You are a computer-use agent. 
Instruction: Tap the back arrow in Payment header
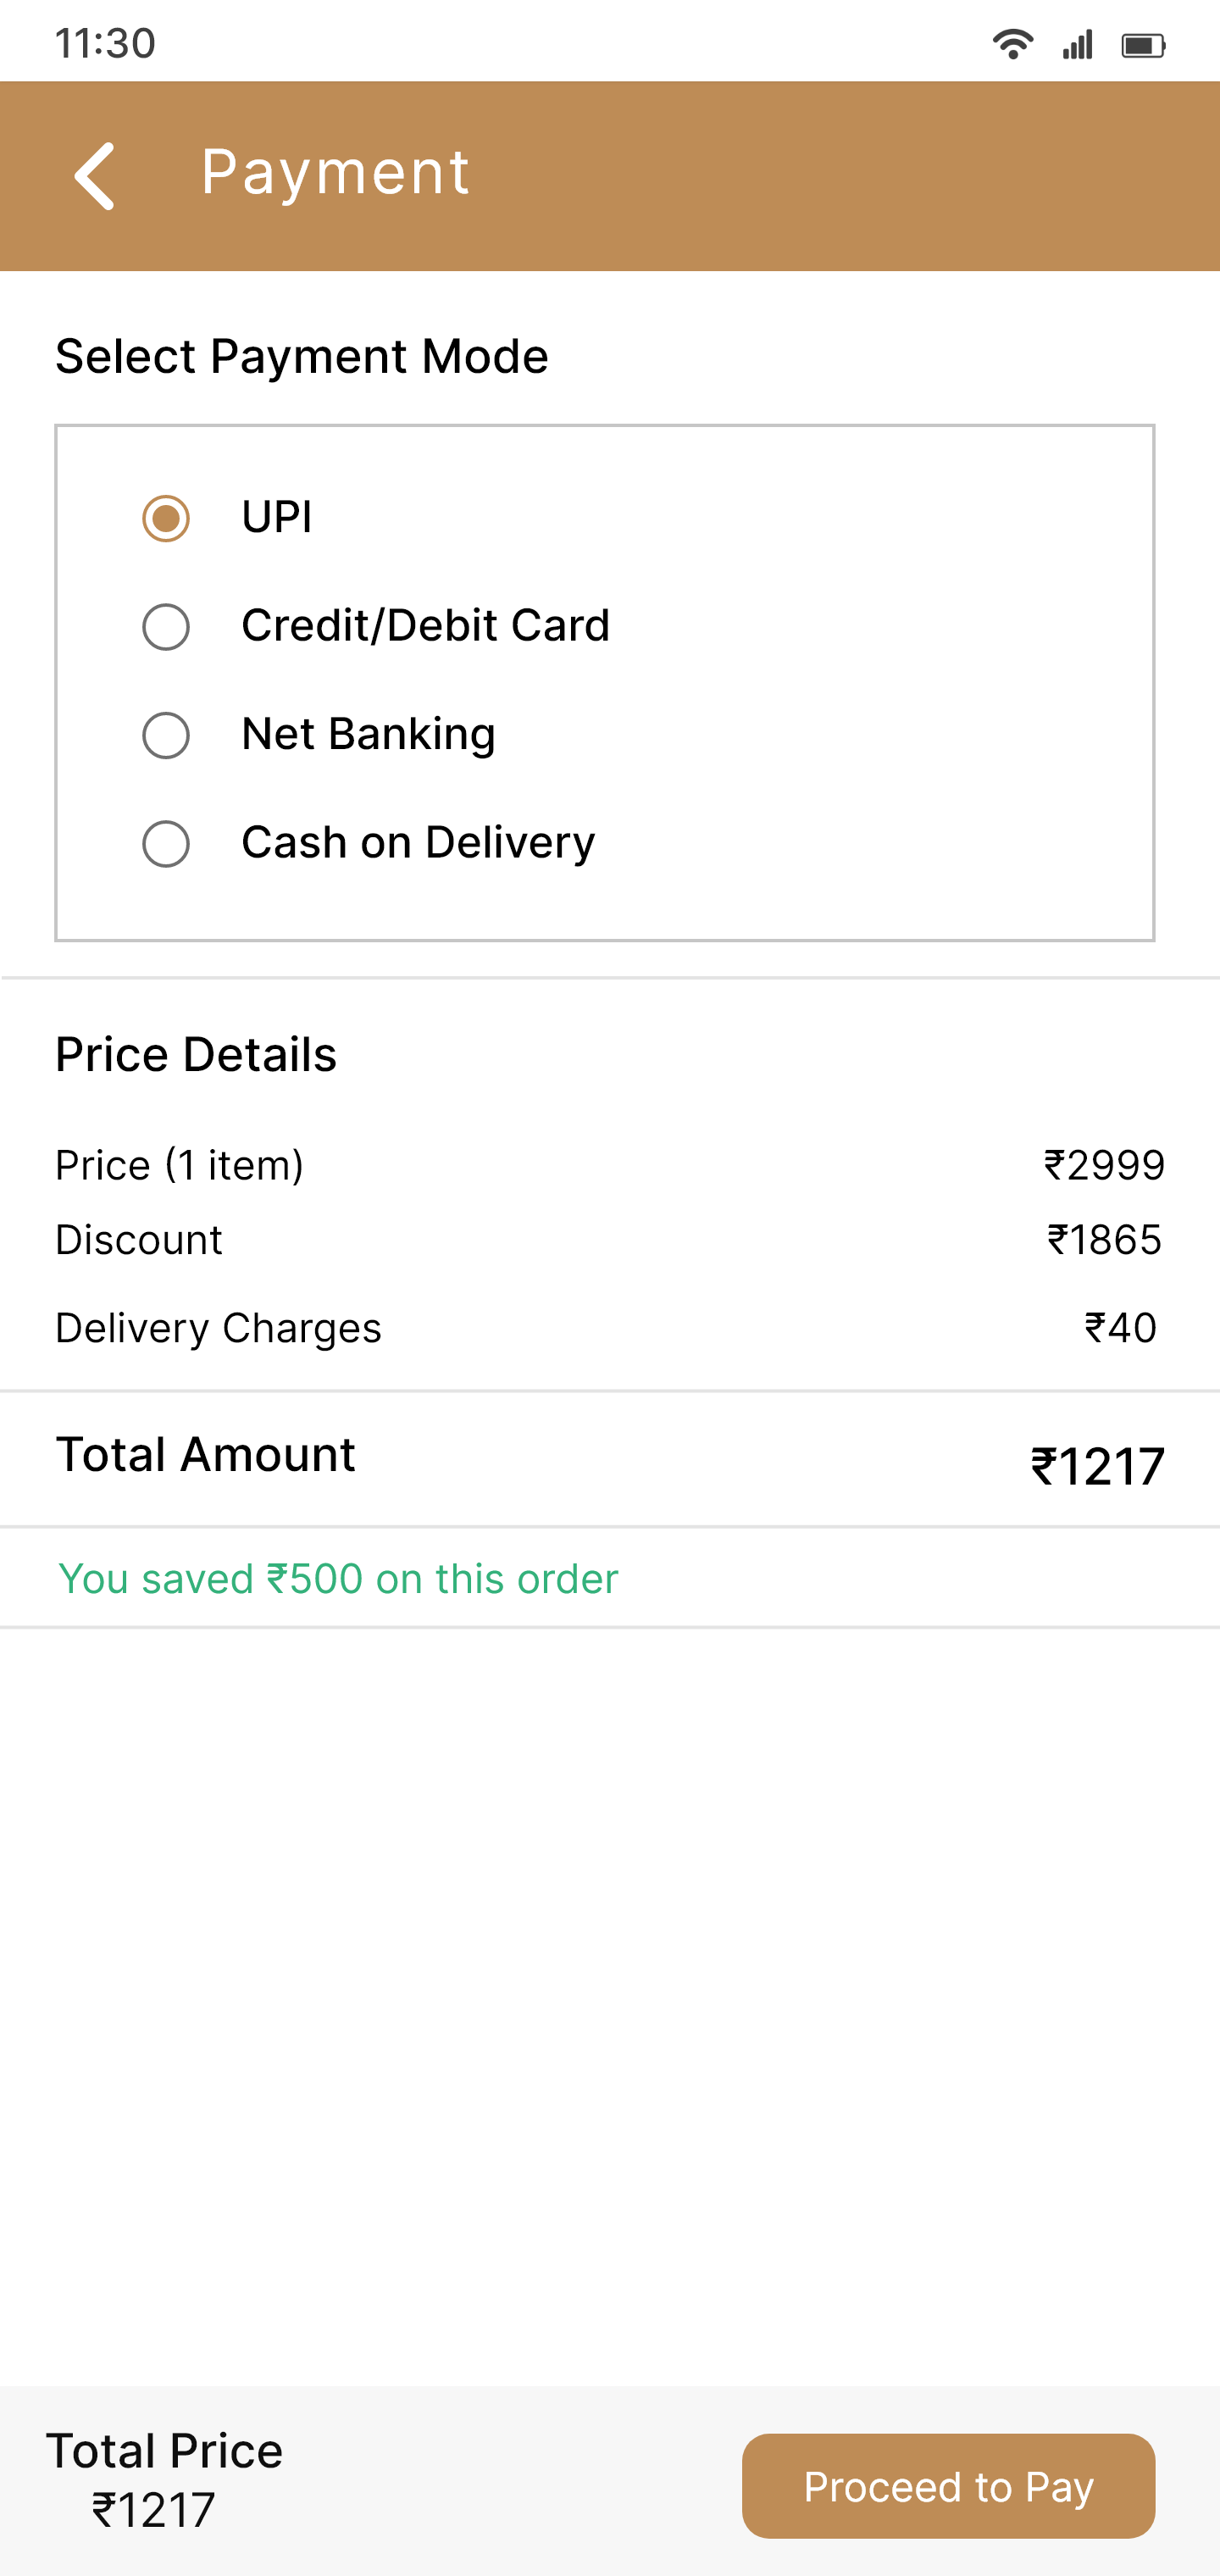point(95,176)
